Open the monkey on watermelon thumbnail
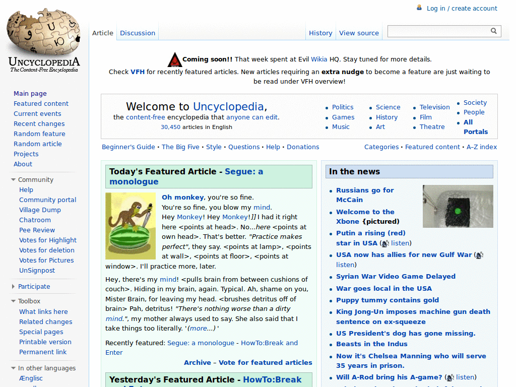The width and height of the screenshot is (516, 387). [131, 226]
